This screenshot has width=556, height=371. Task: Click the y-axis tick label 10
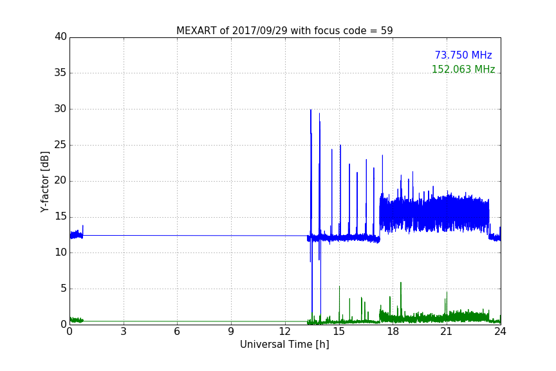pyautogui.click(x=60, y=252)
